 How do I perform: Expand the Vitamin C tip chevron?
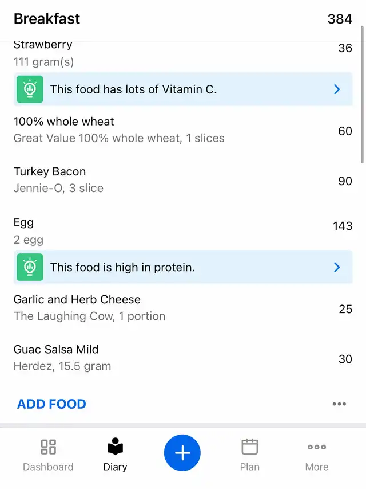337,89
